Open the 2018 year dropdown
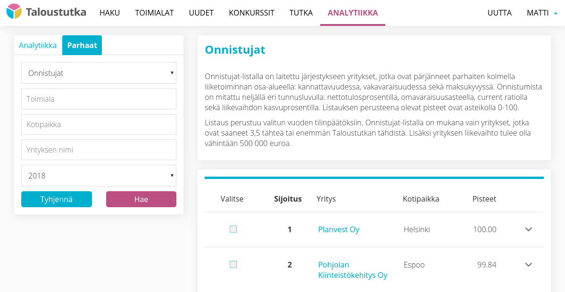This screenshot has height=292, width=565. point(99,176)
